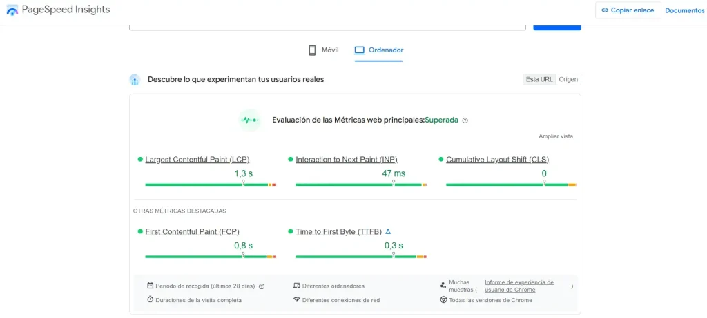Open First Contentful Paint (FCP) link

192,232
